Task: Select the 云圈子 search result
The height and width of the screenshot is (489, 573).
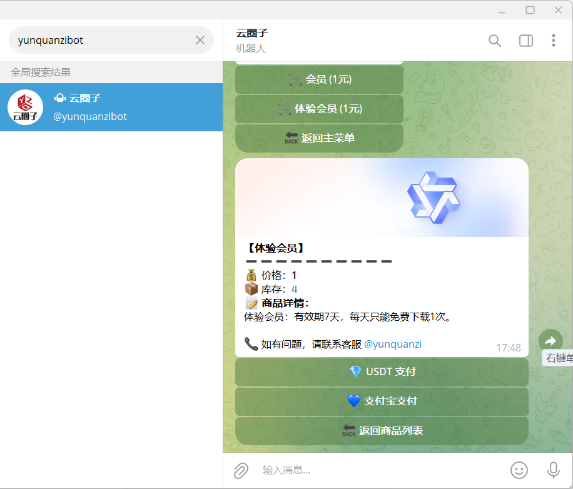Action: (111, 107)
